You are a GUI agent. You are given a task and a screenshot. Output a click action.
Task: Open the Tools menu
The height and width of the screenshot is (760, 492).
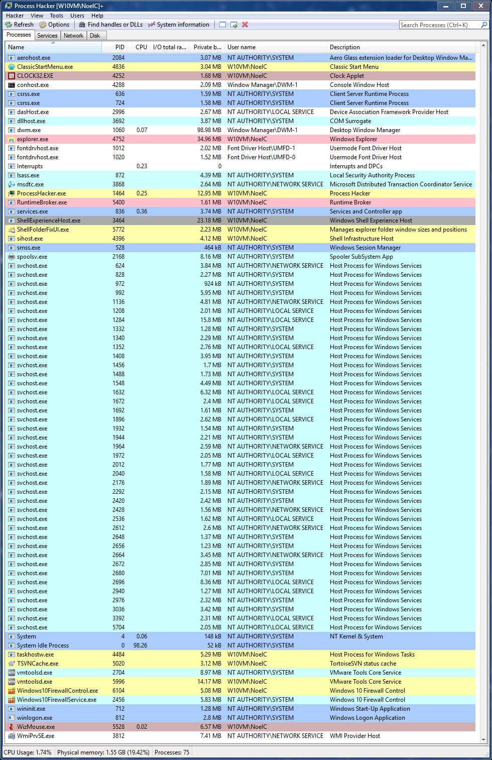(57, 16)
